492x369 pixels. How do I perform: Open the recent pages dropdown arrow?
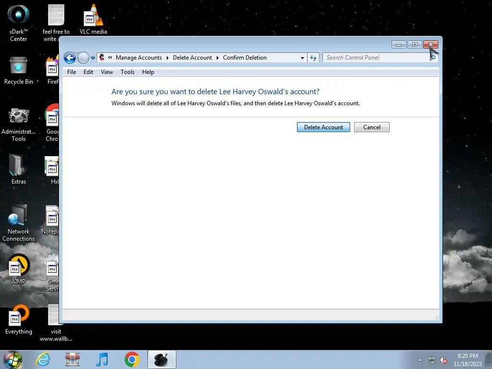(x=93, y=58)
